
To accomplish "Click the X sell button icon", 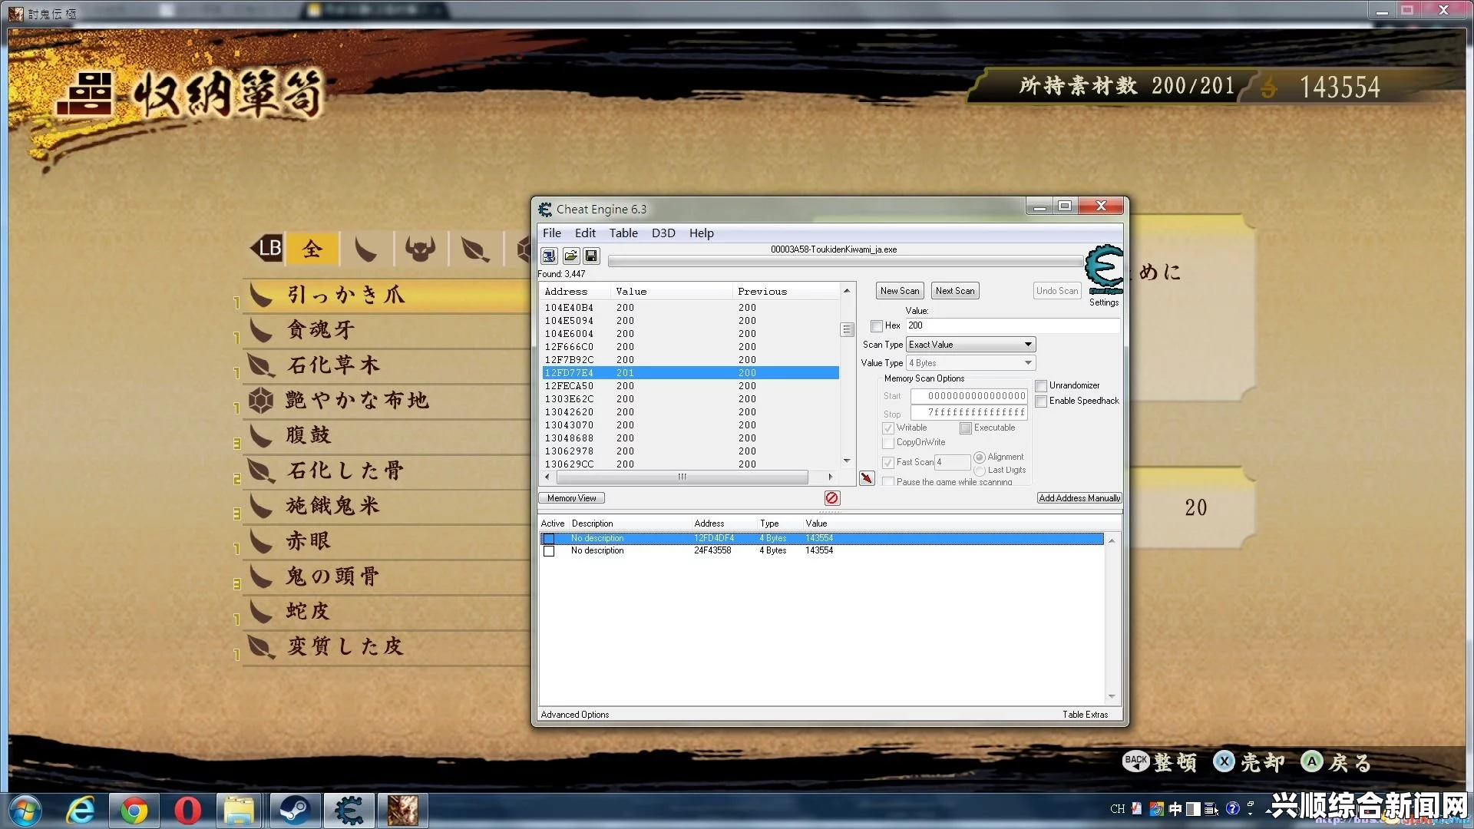I will click(1224, 761).
